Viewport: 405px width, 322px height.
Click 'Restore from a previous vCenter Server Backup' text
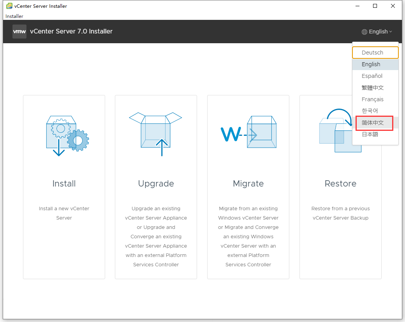coord(340,213)
